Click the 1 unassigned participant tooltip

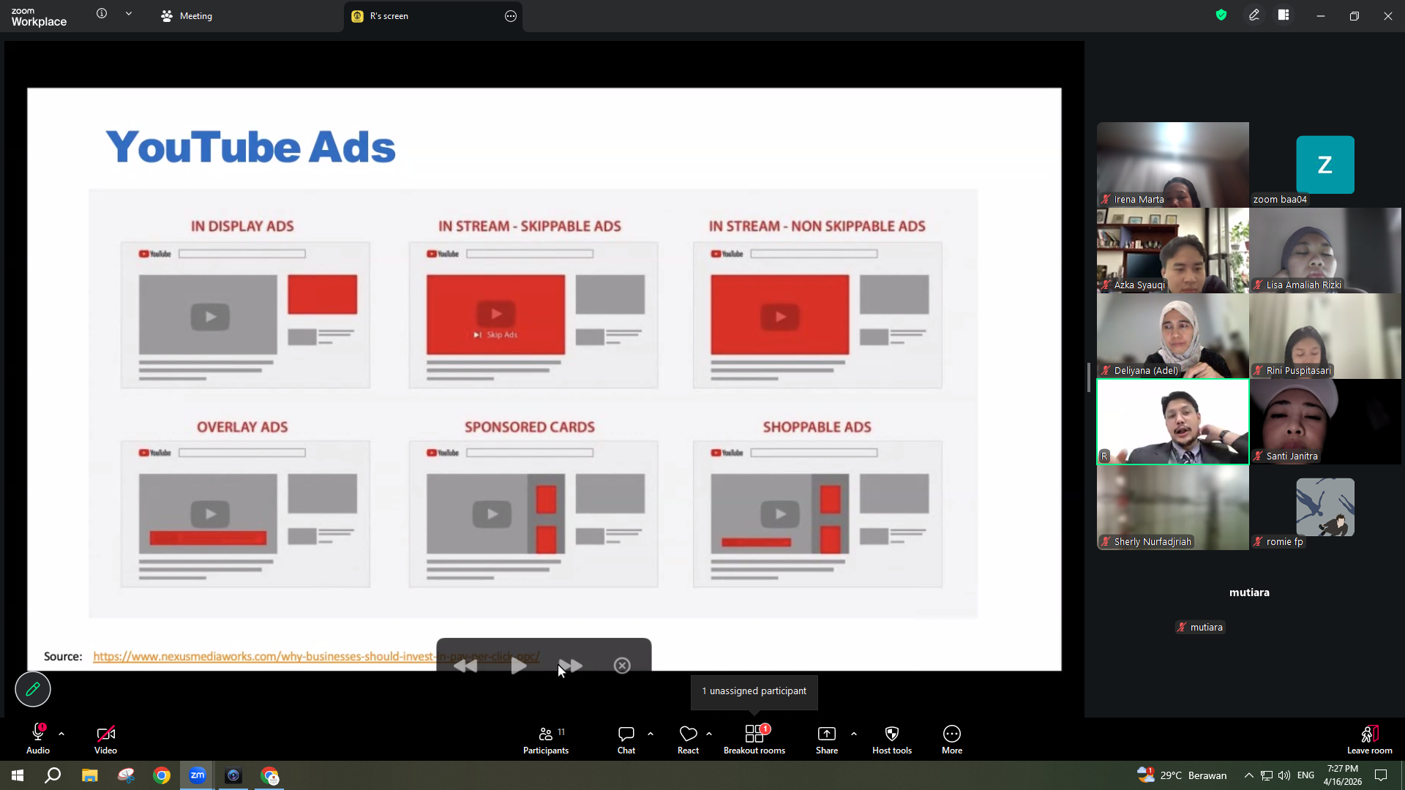point(754,691)
